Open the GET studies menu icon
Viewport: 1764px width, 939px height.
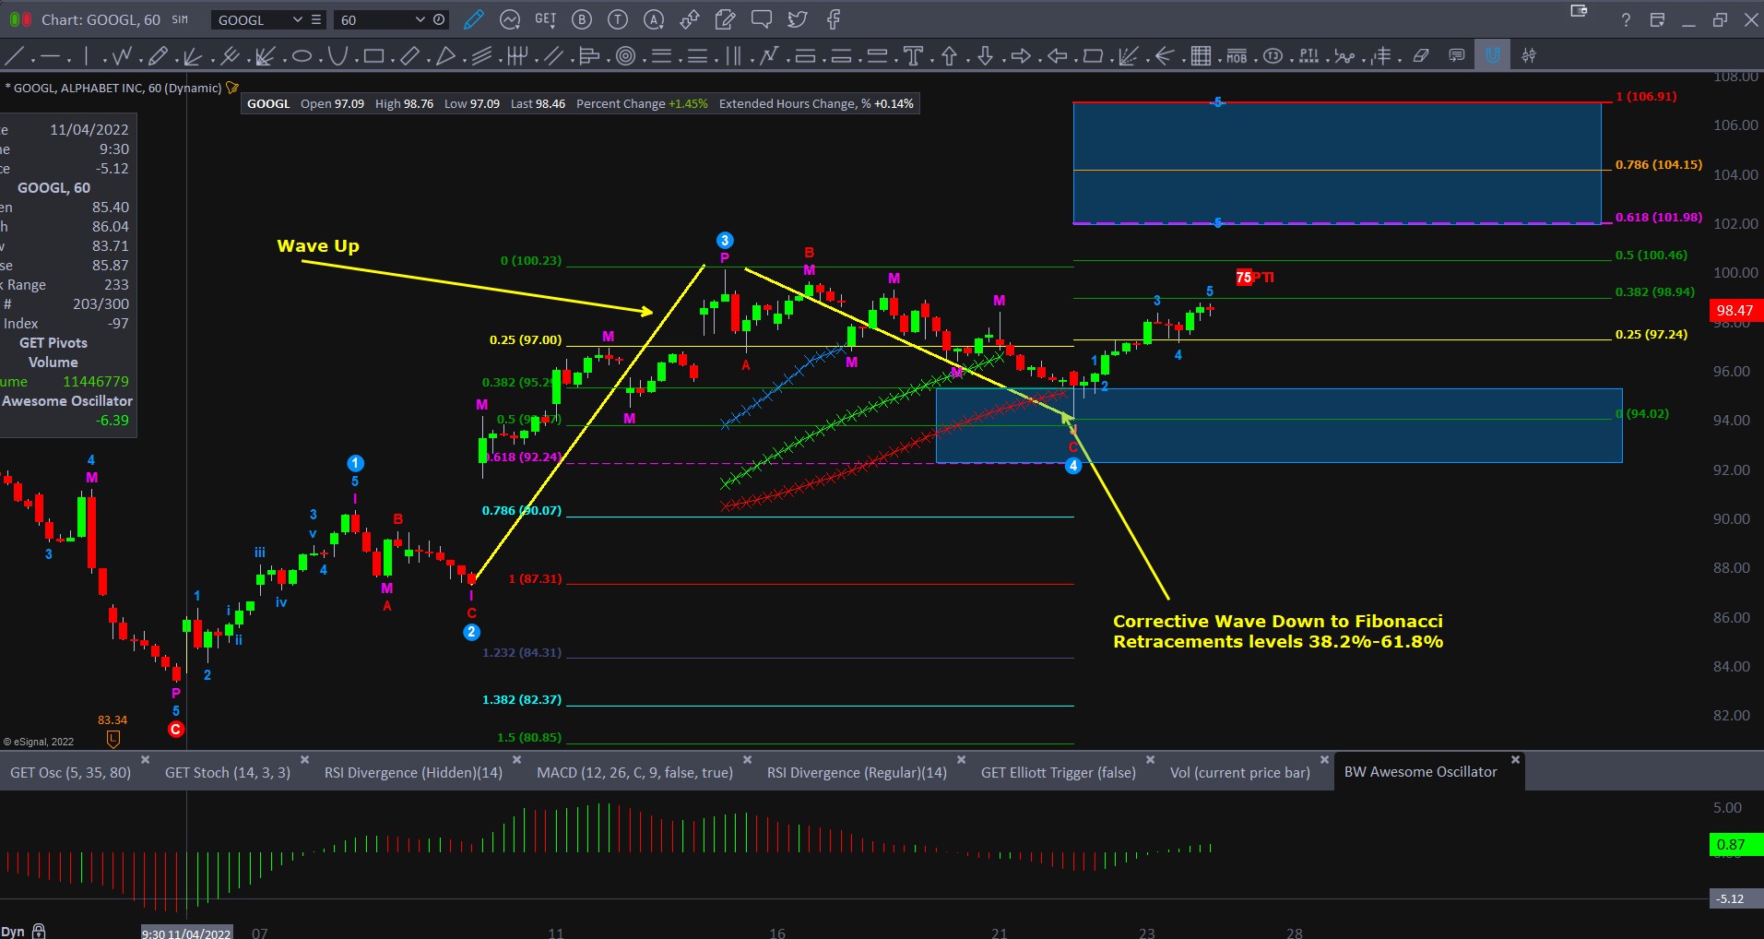click(545, 19)
